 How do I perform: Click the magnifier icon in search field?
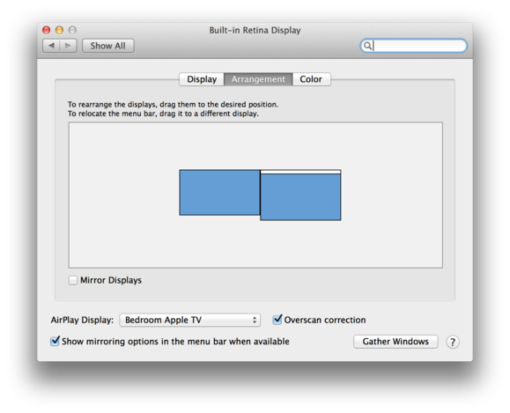tap(367, 46)
